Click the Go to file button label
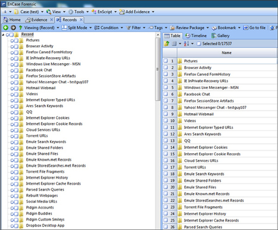Image resolution: width=278 pixels, height=230 pixels. [x=257, y=28]
